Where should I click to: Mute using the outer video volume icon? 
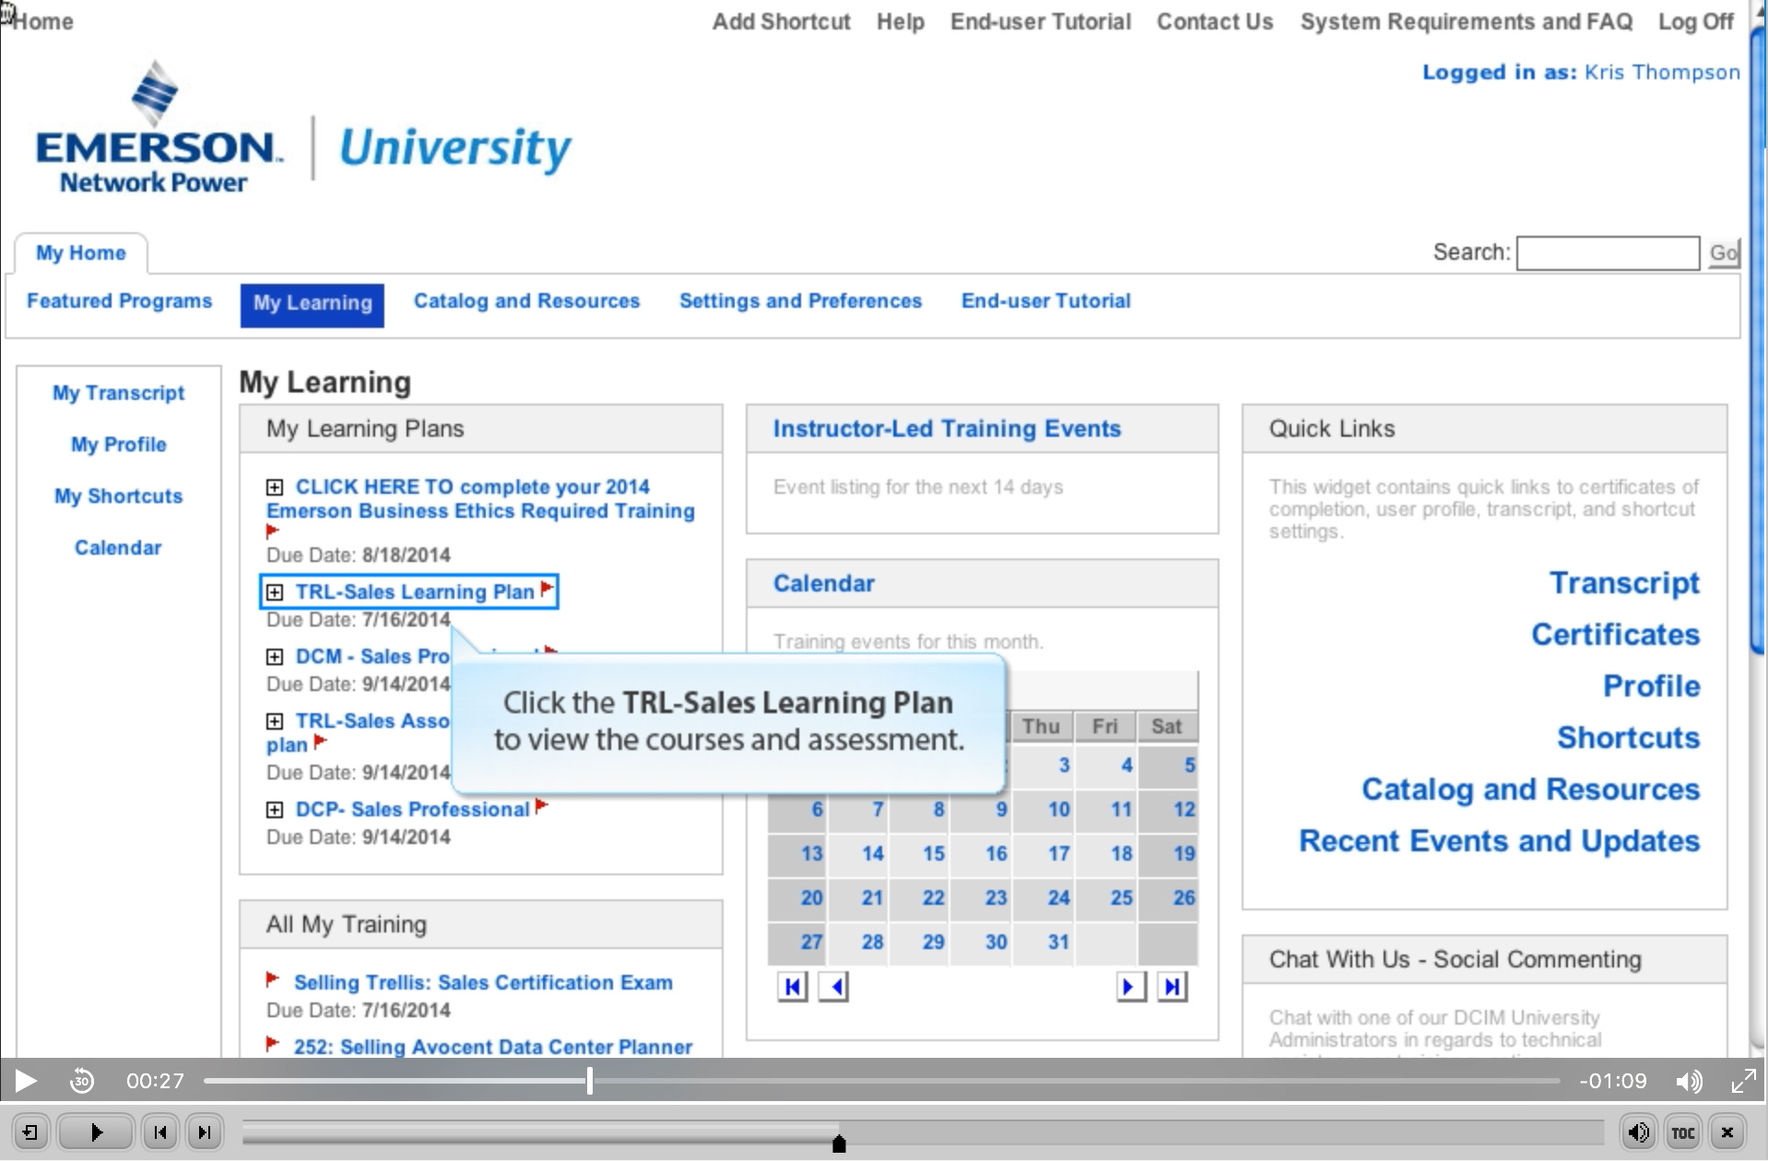pyautogui.click(x=1689, y=1081)
